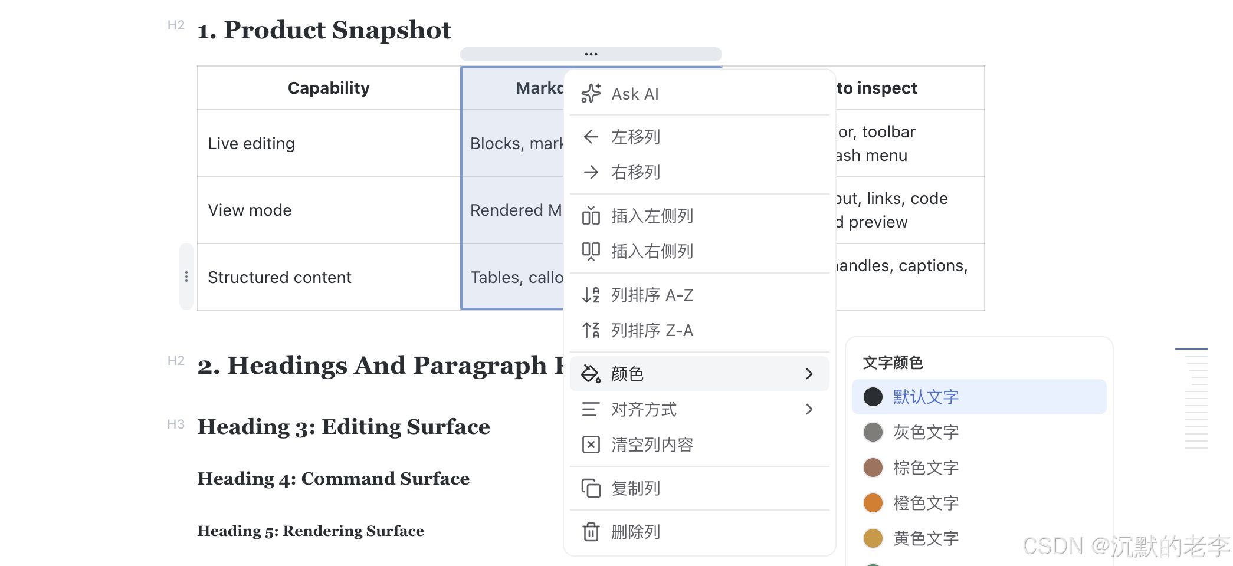The width and height of the screenshot is (1233, 566).
Task: Click the heading 1. Product Snapshot
Action: [324, 30]
